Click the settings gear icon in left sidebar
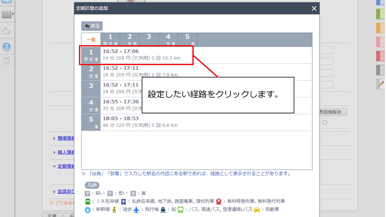Screen dimensions: 386x217 (7, 30)
